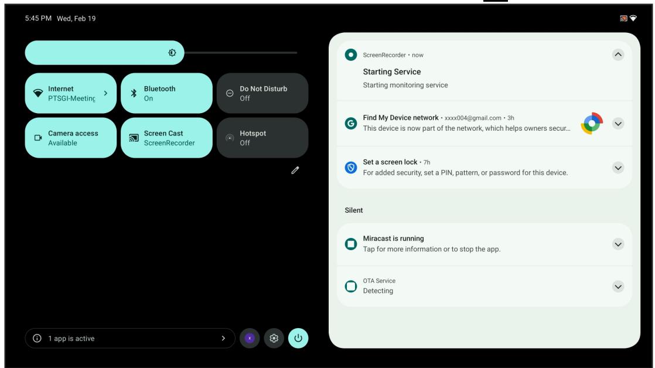Image resolution: width=655 pixels, height=368 pixels.
Task: Open the power menu button
Action: pyautogui.click(x=298, y=338)
